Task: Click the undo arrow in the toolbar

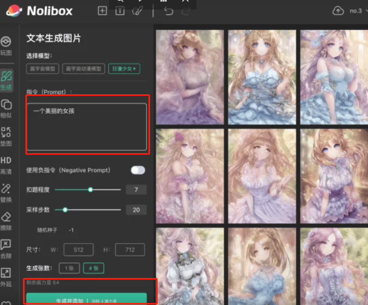Action: pos(168,11)
